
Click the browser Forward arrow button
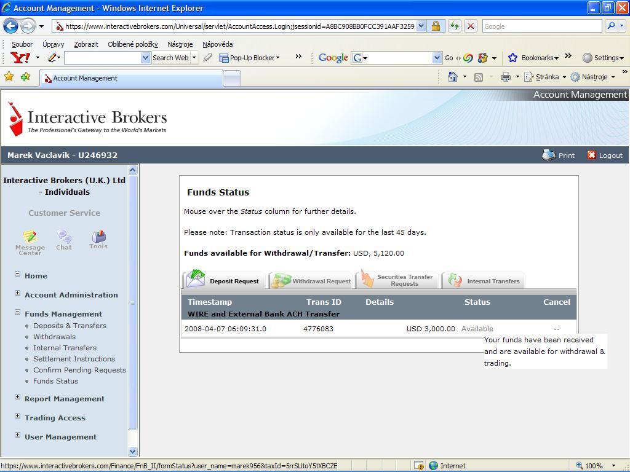tap(28, 26)
